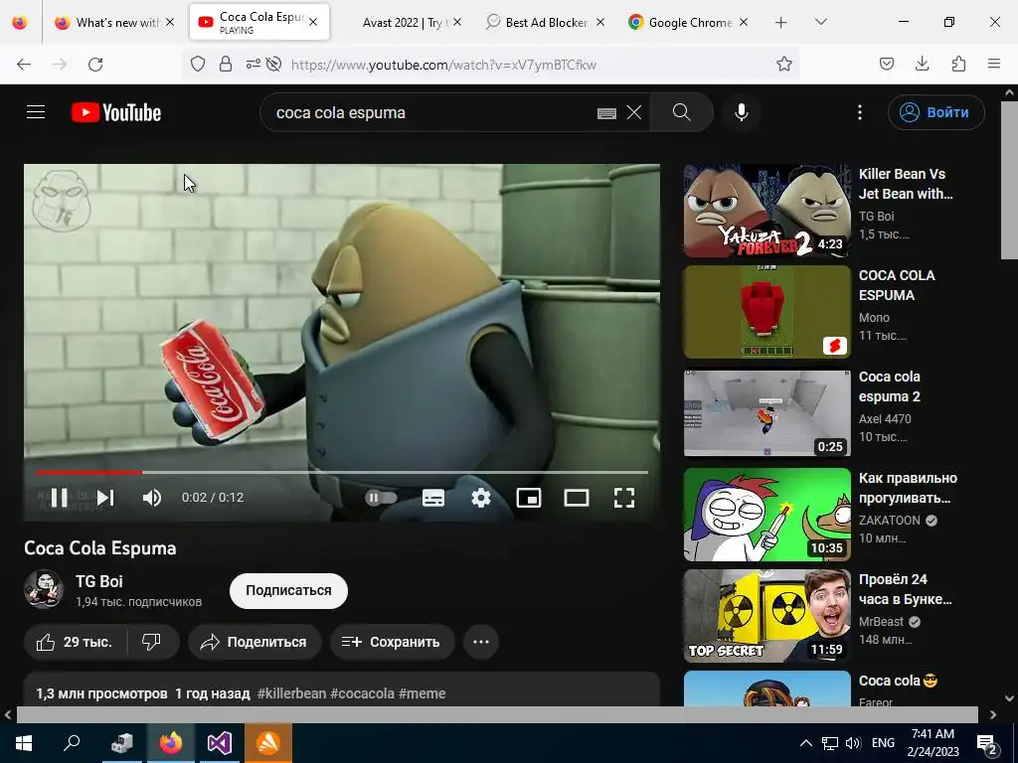1018x763 pixels.
Task: Open more actions three-dot button
Action: [x=481, y=642]
